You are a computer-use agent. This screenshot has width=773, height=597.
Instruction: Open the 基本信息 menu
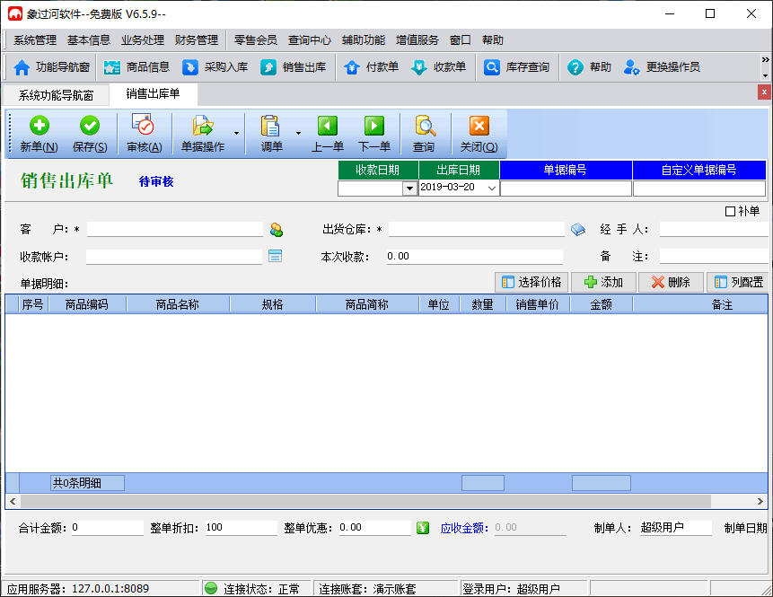pos(89,40)
